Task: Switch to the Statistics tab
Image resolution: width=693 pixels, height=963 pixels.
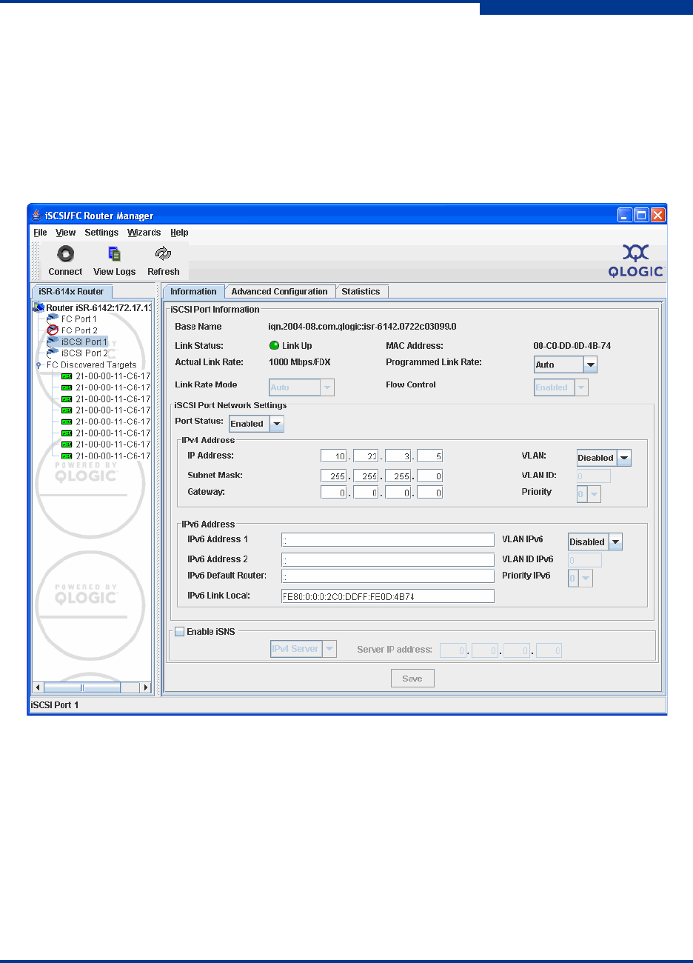Action: (361, 292)
